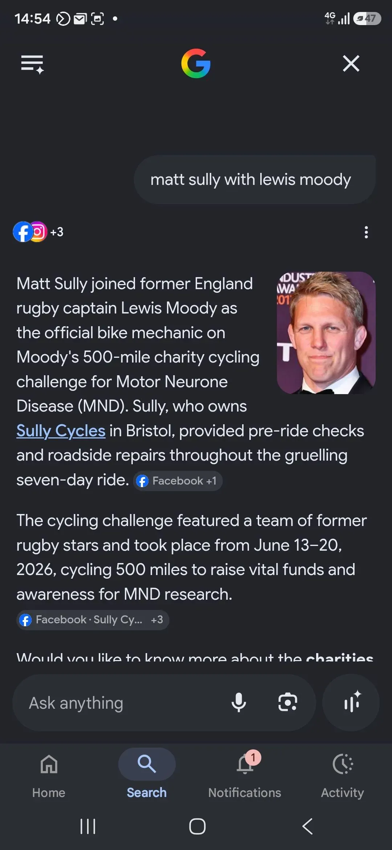This screenshot has width=392, height=850.
Task: Open the three-dot more options menu
Action: [366, 232]
